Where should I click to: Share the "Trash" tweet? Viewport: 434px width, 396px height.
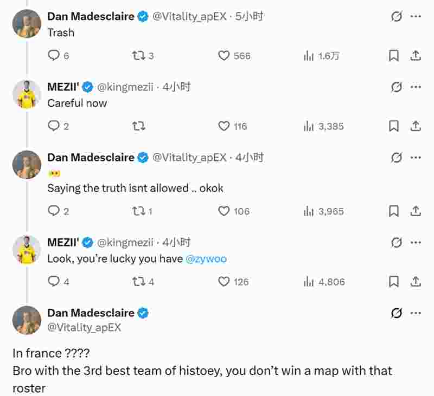point(415,55)
